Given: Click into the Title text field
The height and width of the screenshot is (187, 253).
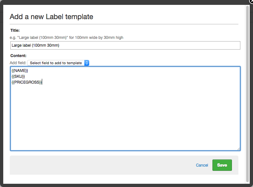Looking at the screenshot, I should tap(125, 45).
